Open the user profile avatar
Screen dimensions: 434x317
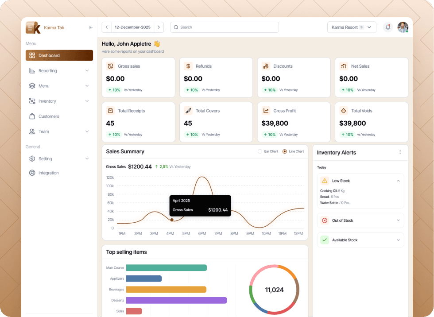(x=403, y=27)
